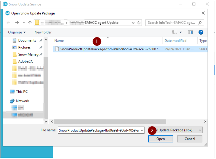Change view layout icon

pyautogui.click(x=174, y=32)
